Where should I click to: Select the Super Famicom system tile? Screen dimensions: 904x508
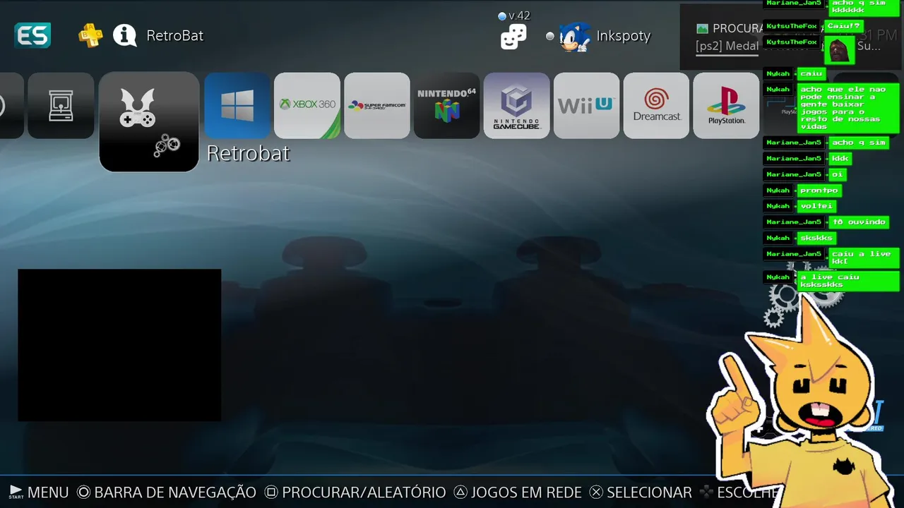tap(377, 106)
